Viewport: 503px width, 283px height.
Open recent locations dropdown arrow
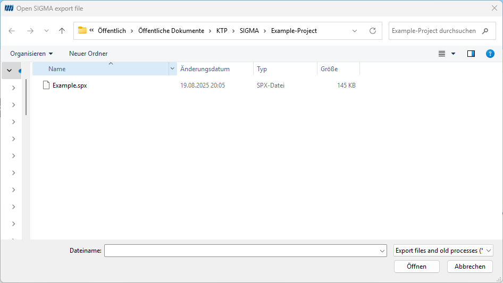(46, 31)
